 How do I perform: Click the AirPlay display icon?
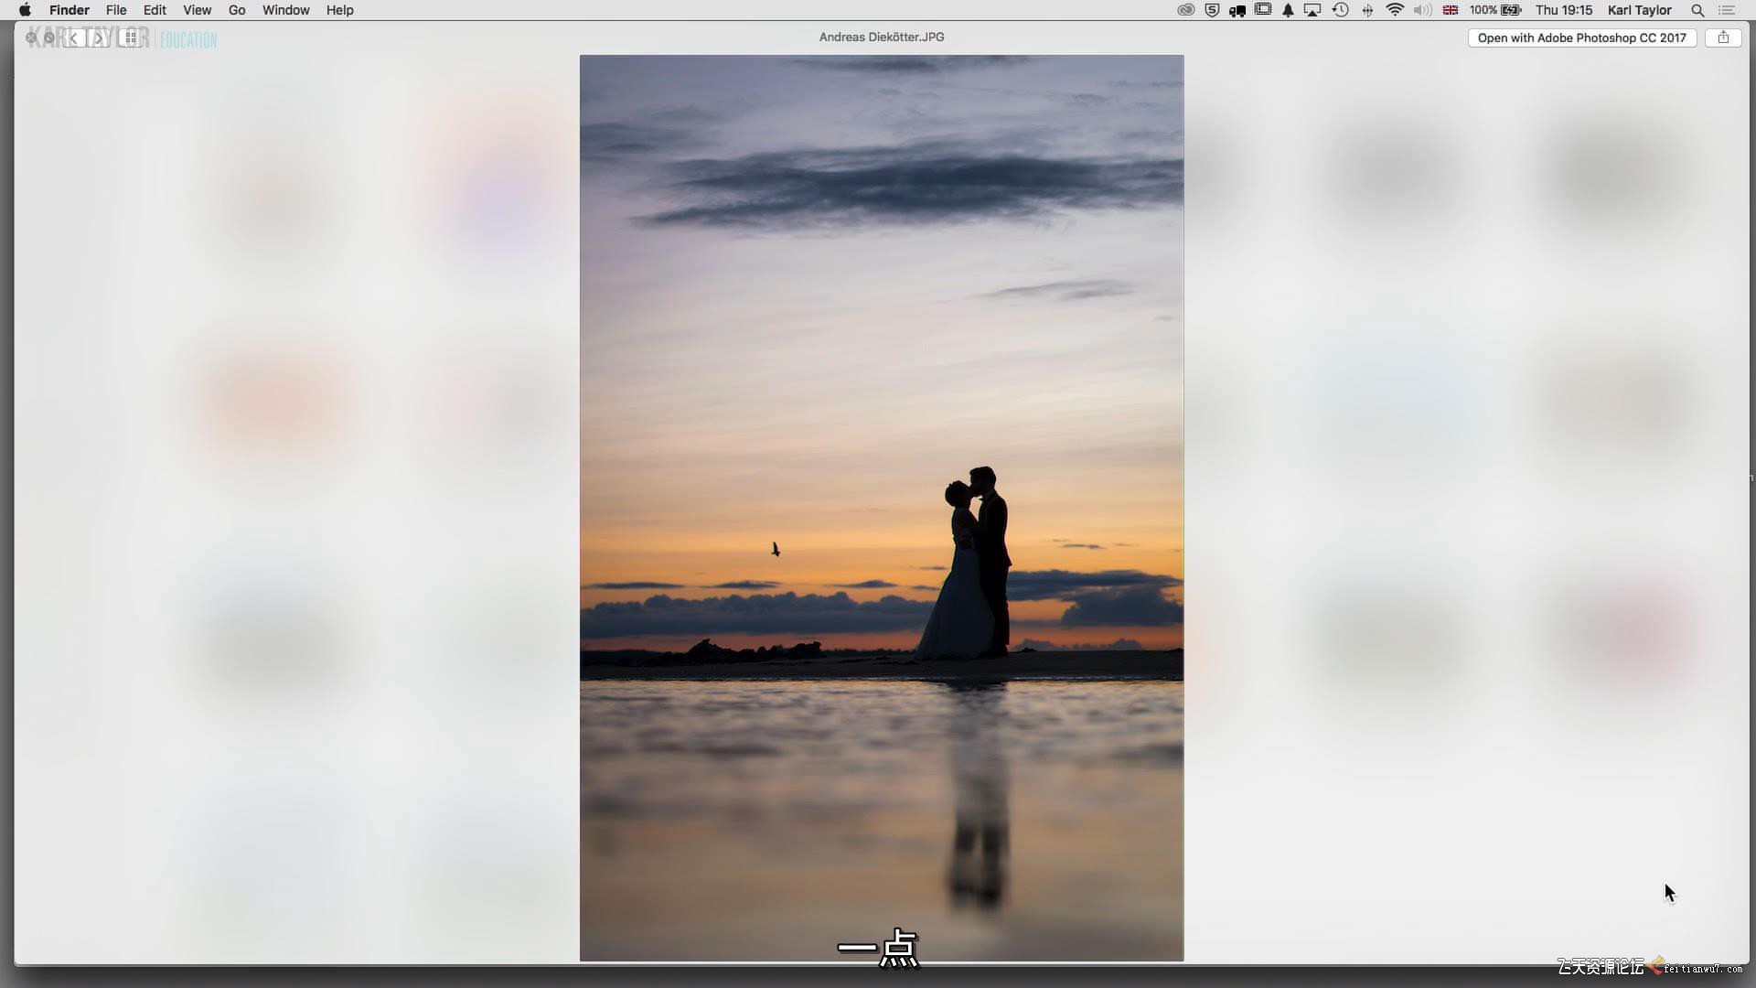pyautogui.click(x=1312, y=10)
